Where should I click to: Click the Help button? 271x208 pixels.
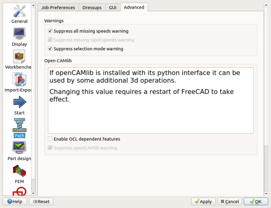coord(15,201)
